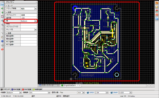Open the ネット名 dropdown
The image size is (159, 98).
tap(36, 29)
